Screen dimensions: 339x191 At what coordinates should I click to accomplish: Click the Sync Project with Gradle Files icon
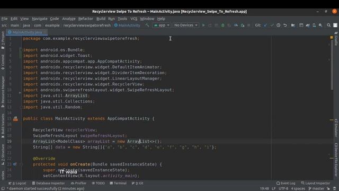308,25
